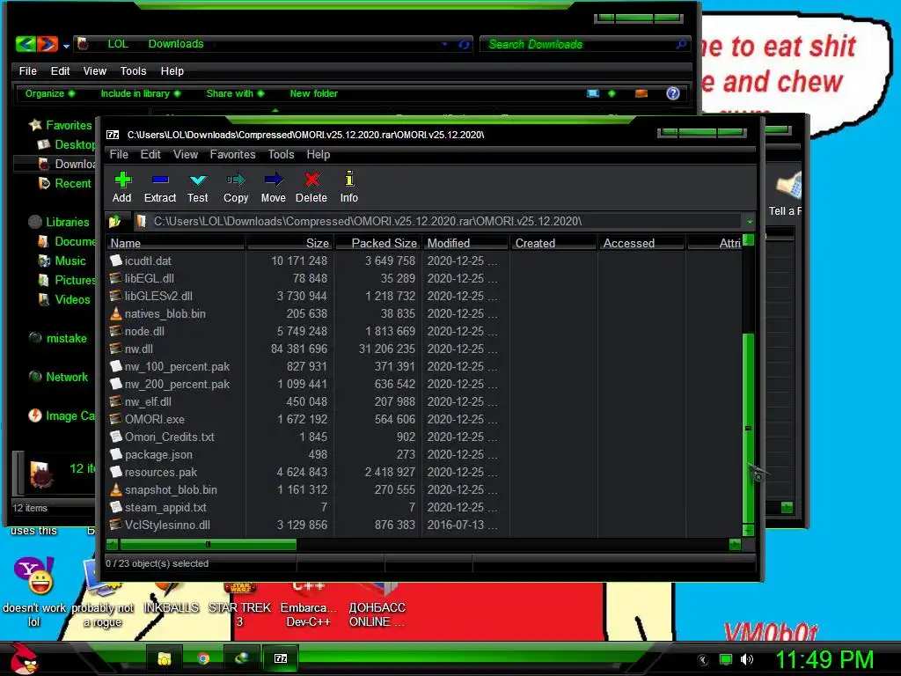Open the volume speaker tray icon
Screen dimensions: 901x676
pyautogui.click(x=747, y=659)
